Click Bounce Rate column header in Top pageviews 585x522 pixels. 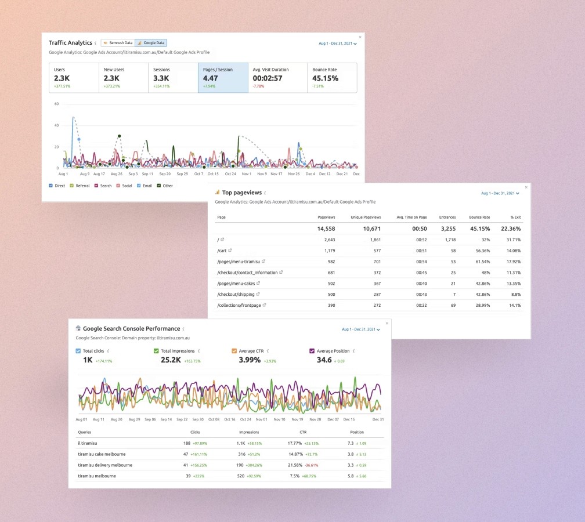click(x=479, y=217)
